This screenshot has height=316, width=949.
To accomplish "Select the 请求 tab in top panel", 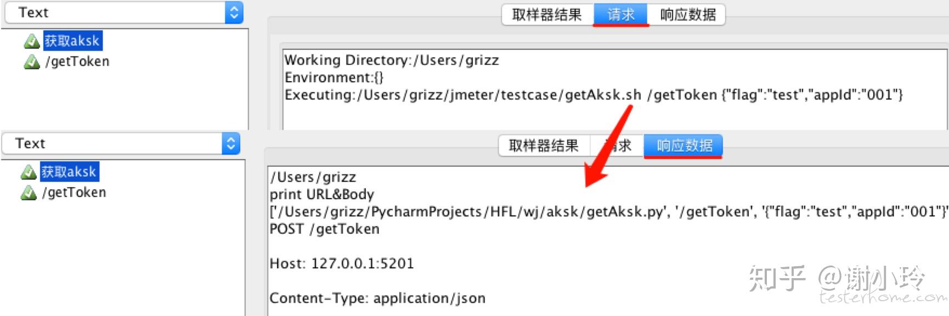I will tap(620, 15).
